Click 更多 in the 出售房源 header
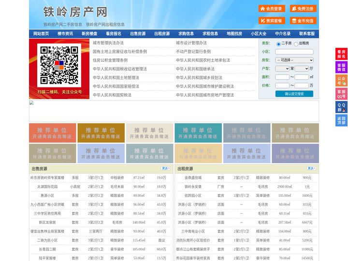This screenshot has height=261, width=348. [166, 169]
